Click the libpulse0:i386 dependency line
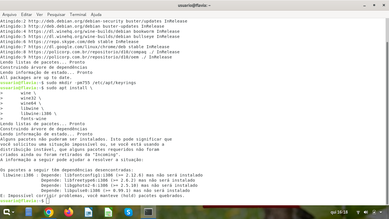Screen dimensions: 389x219 [116, 190]
